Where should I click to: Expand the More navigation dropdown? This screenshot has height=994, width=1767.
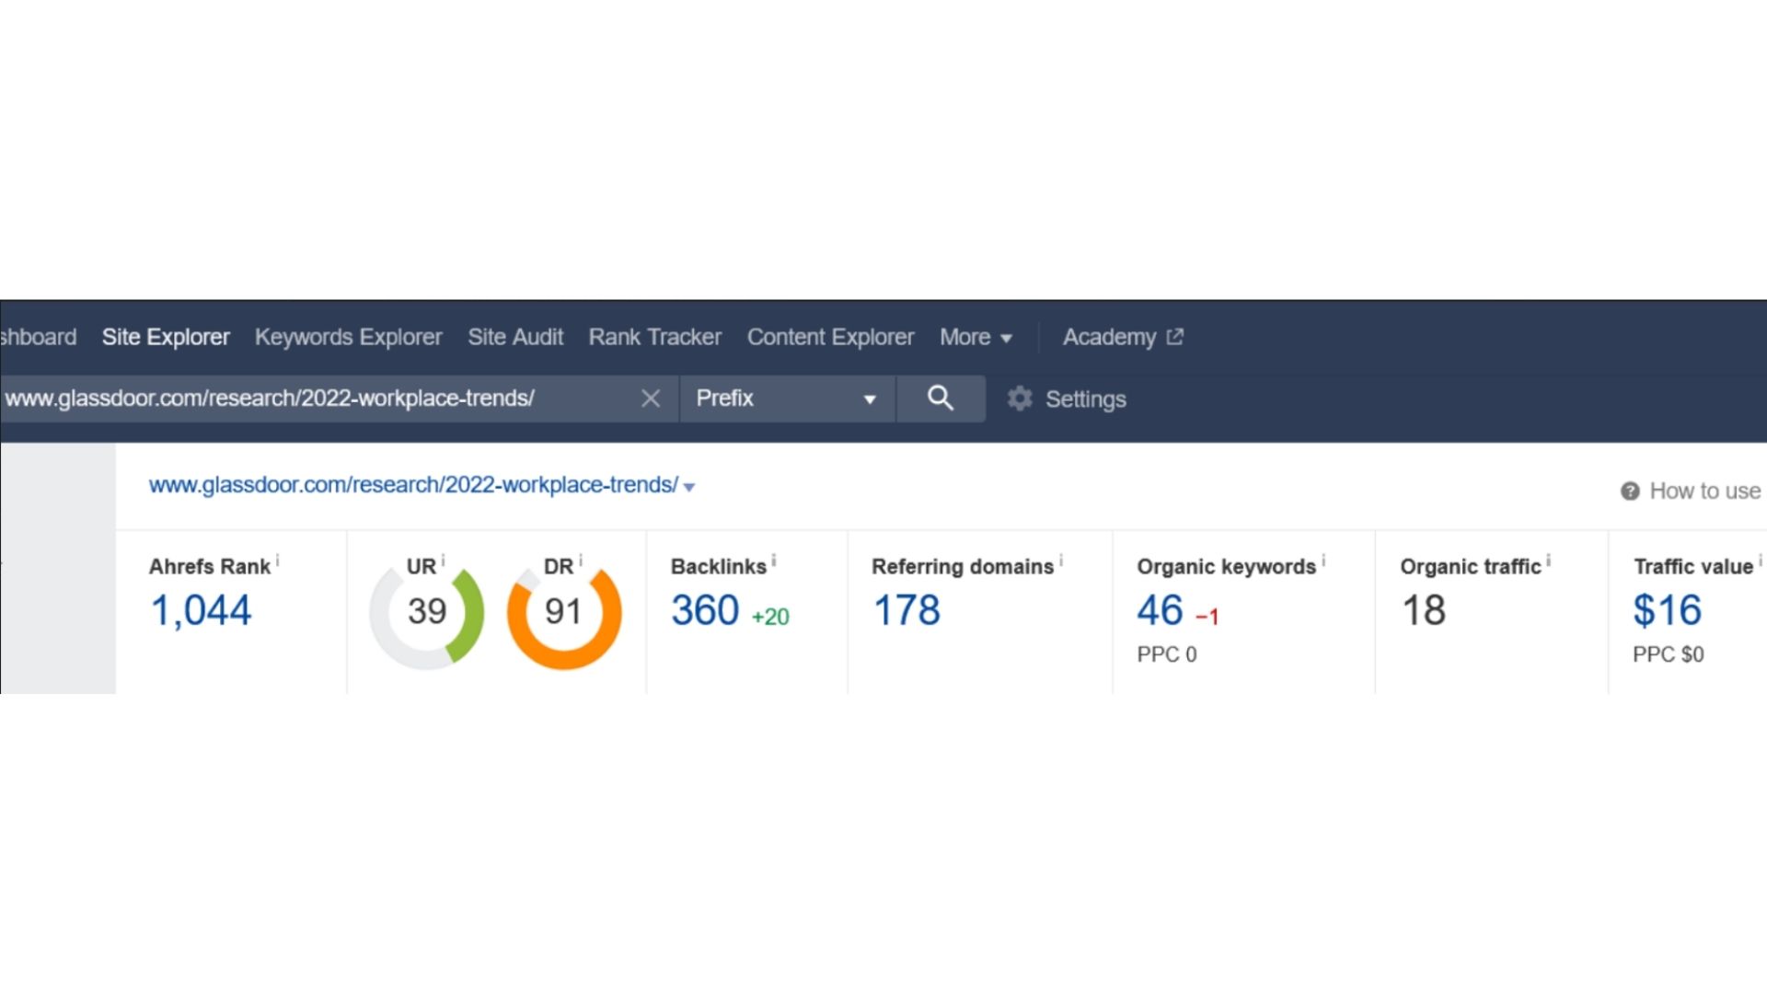pos(976,337)
